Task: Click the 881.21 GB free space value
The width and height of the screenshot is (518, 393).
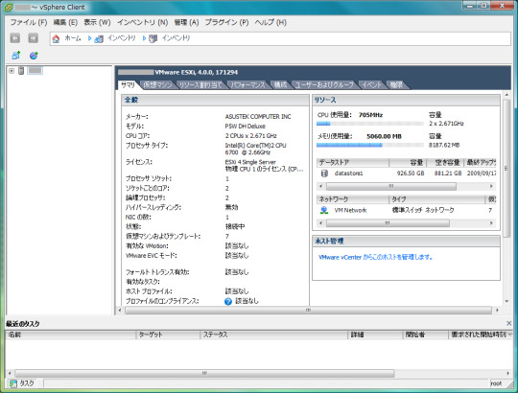Action: 448,173
